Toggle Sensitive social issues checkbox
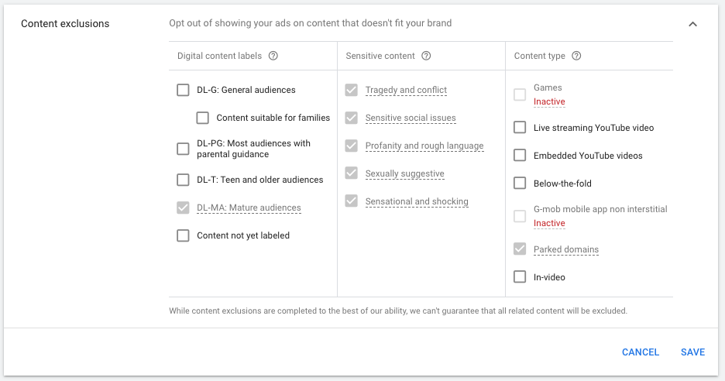The height and width of the screenshot is (381, 725). [x=352, y=118]
